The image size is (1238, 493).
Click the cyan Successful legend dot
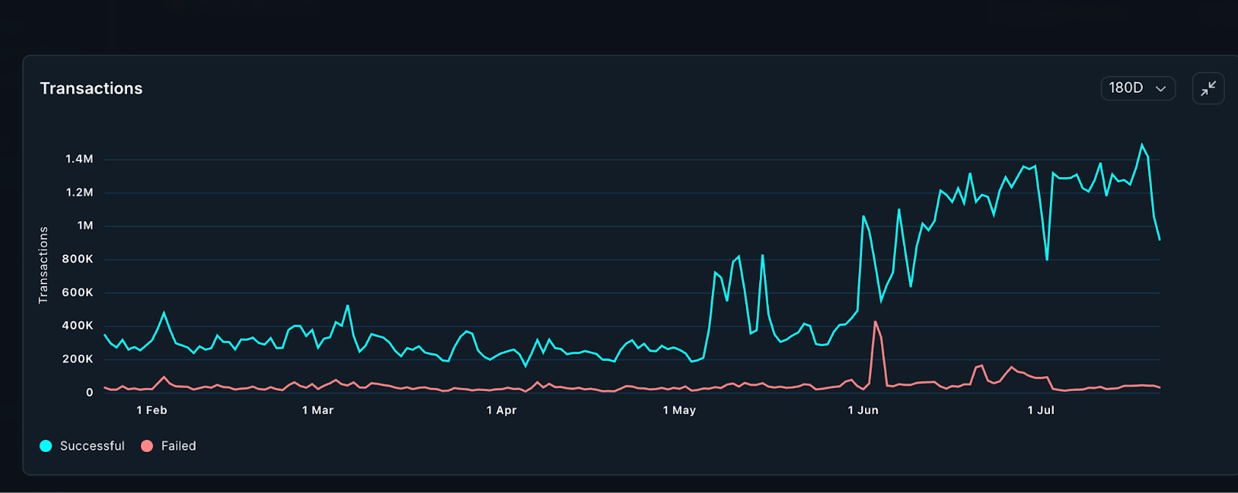[x=46, y=446]
